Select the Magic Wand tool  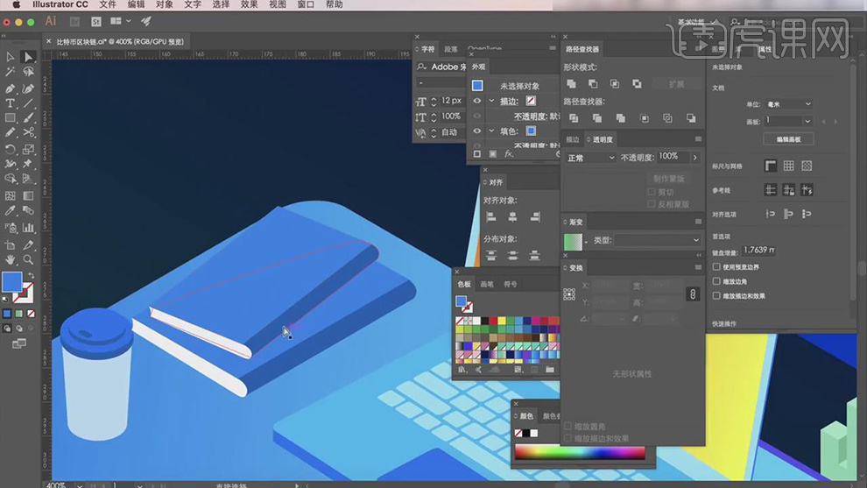click(x=10, y=72)
